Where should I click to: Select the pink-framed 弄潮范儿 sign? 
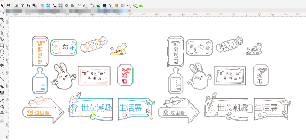point(94,76)
